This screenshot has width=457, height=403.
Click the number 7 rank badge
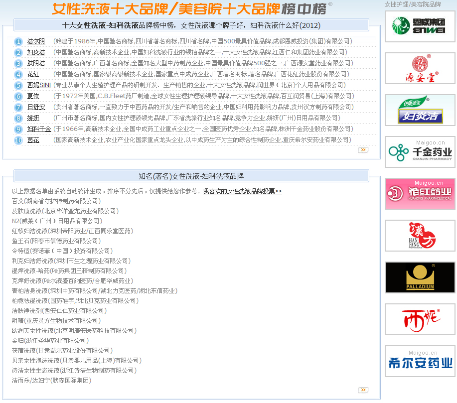(x=18, y=107)
